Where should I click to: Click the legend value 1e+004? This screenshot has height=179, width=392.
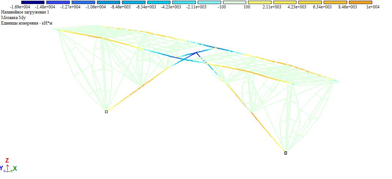point(373,7)
